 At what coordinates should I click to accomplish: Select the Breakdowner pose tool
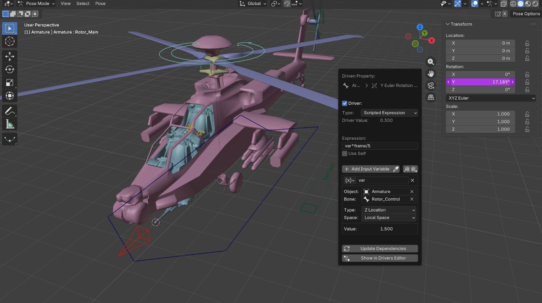click(9, 139)
